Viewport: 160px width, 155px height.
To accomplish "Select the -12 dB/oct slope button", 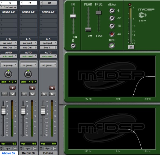I will pos(112,18).
